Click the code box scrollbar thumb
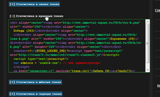This screenshot has width=160, height=97. pyautogui.click(x=148, y=43)
